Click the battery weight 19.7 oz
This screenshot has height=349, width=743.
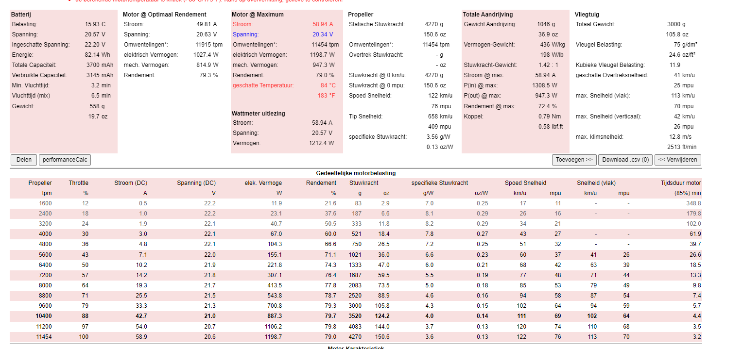coord(98,116)
